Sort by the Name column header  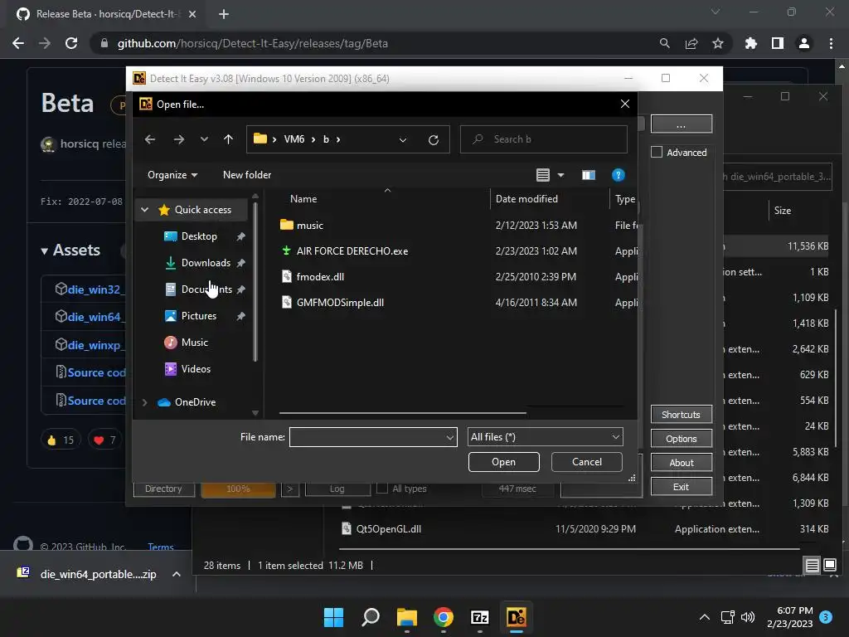303,199
